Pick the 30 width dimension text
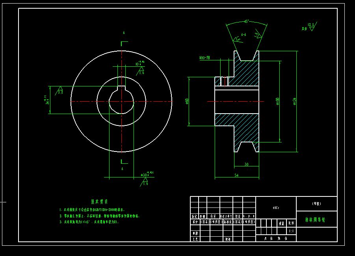Viewport: 355px width, 256px height. 246,164
